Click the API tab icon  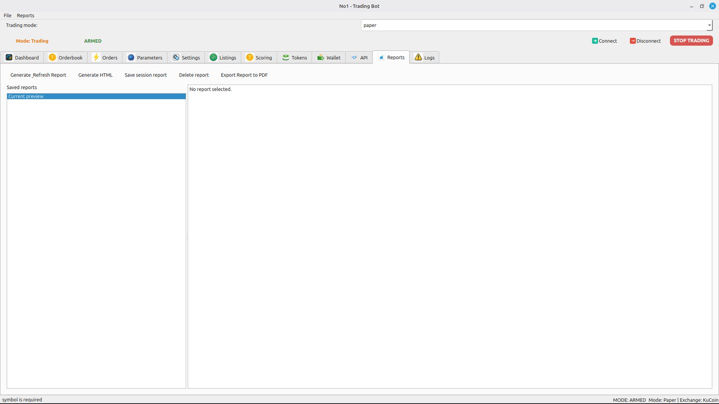click(355, 57)
